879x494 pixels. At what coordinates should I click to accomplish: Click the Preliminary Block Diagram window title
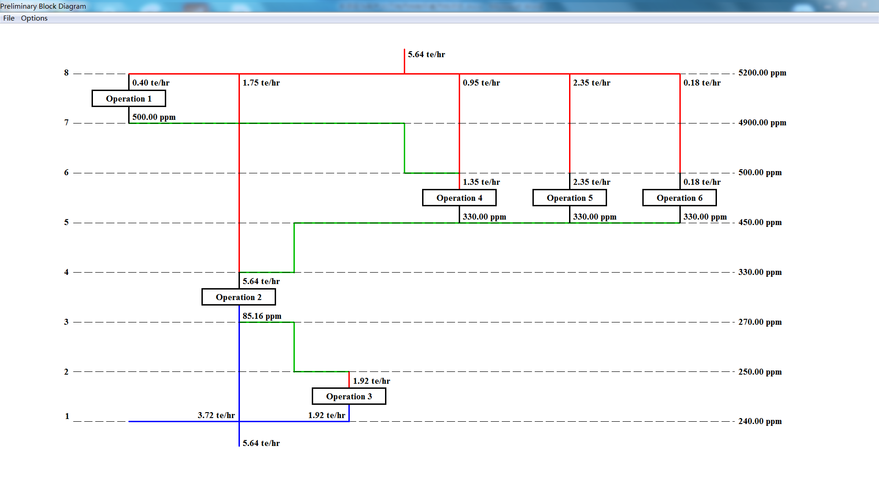(x=43, y=6)
